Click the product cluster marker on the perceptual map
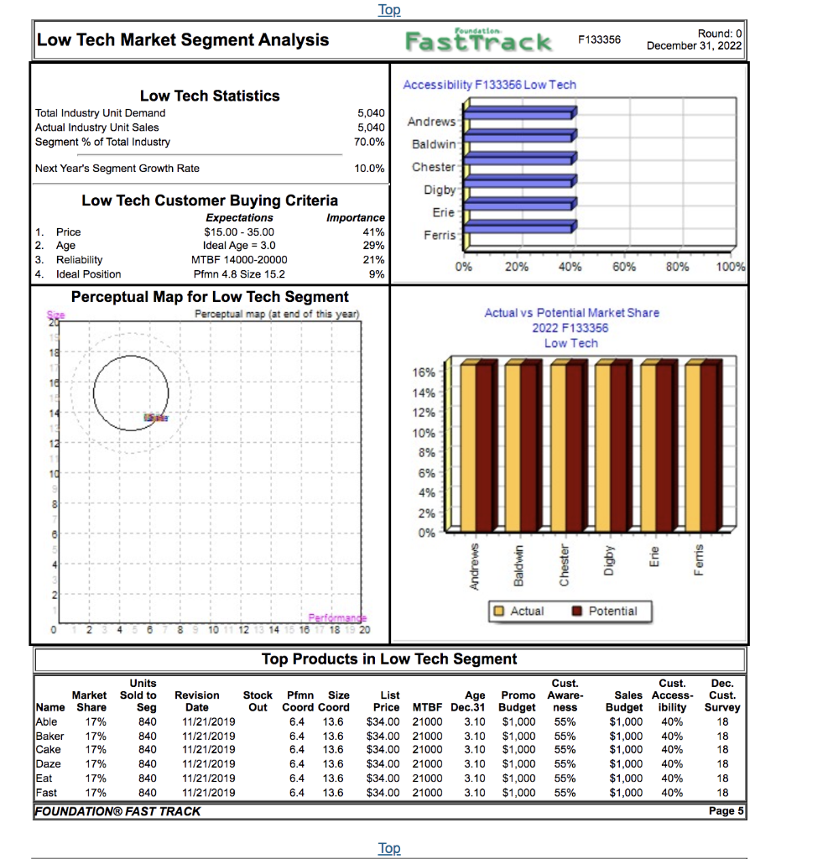The image size is (828, 859). click(155, 416)
